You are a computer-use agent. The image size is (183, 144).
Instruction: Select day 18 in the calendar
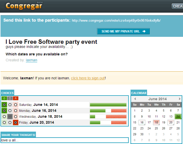[156, 122]
